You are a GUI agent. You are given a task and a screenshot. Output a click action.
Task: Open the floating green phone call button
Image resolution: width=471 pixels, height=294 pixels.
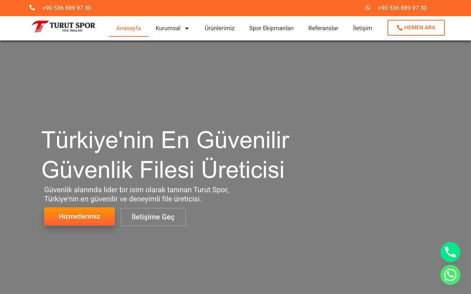click(450, 252)
